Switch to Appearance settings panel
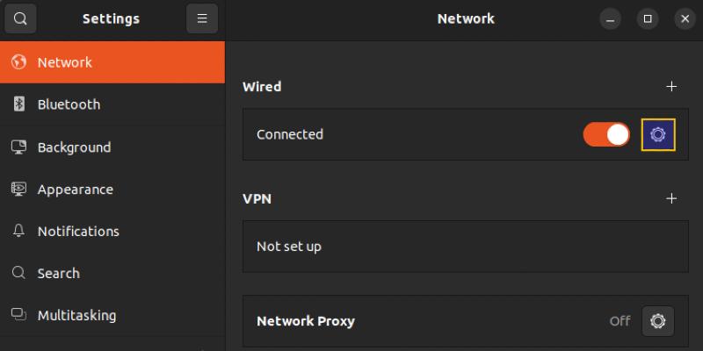Viewport: 703px width, 351px height. [75, 189]
